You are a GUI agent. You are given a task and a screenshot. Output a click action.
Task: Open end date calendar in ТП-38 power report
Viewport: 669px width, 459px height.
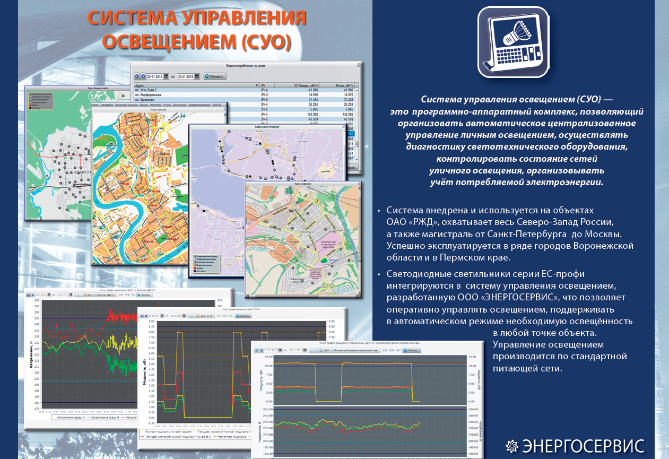point(184,316)
